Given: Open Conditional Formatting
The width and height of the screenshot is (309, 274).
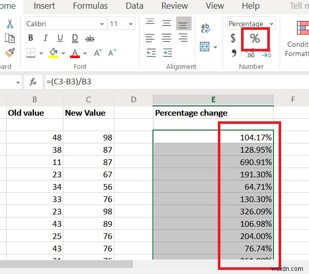Looking at the screenshot, I should click(x=297, y=39).
